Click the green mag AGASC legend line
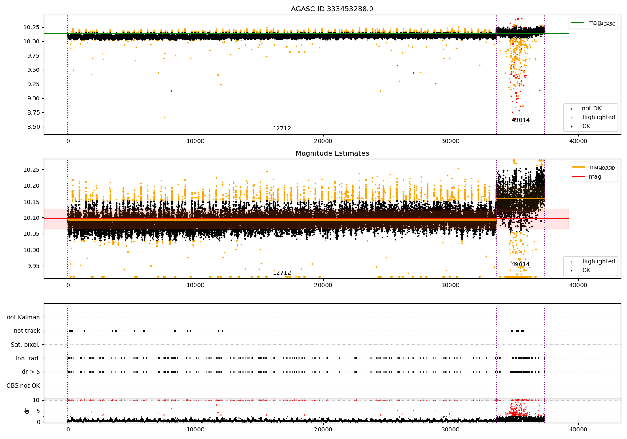This screenshot has height=439, width=627. point(578,23)
